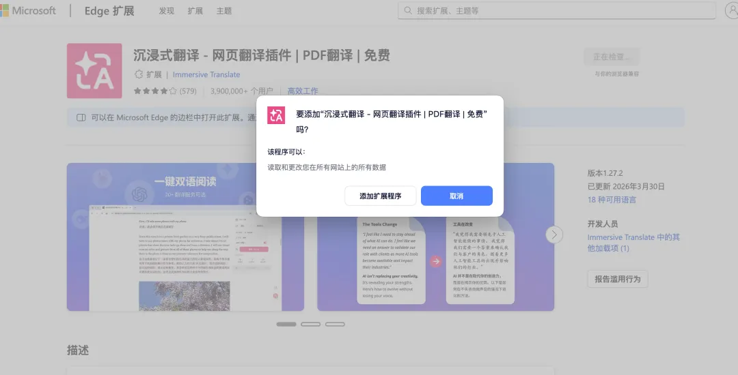Advance the screenshot carousel with the right arrow

click(554, 234)
